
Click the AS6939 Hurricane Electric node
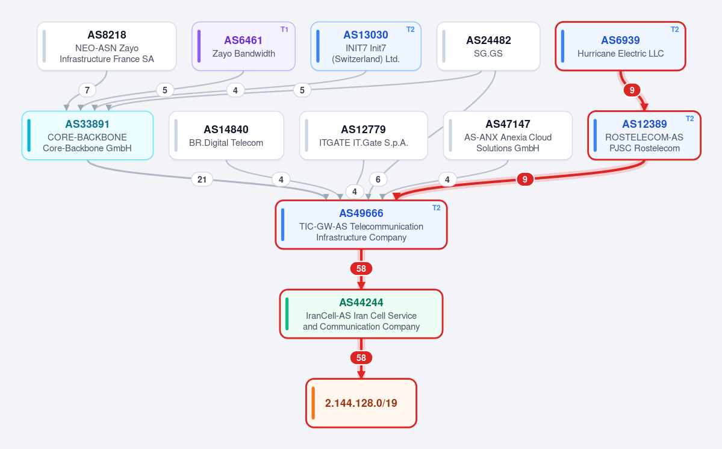pos(620,46)
